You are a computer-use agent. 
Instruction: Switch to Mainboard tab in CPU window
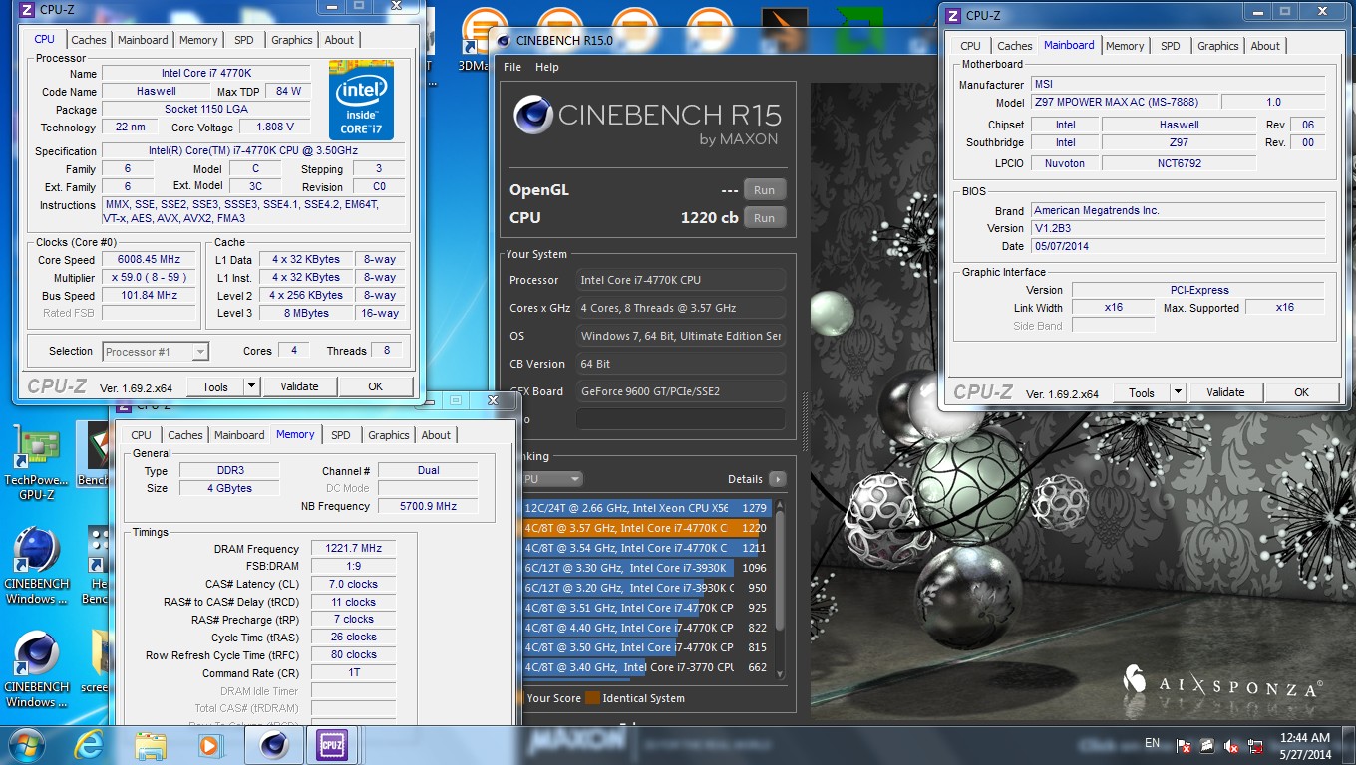click(x=143, y=40)
